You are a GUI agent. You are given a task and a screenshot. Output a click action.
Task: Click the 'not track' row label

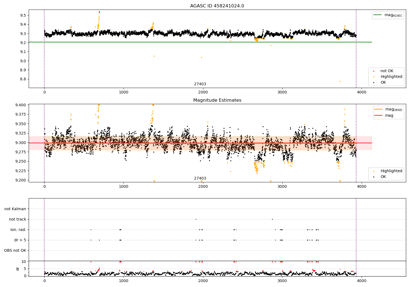(17, 219)
